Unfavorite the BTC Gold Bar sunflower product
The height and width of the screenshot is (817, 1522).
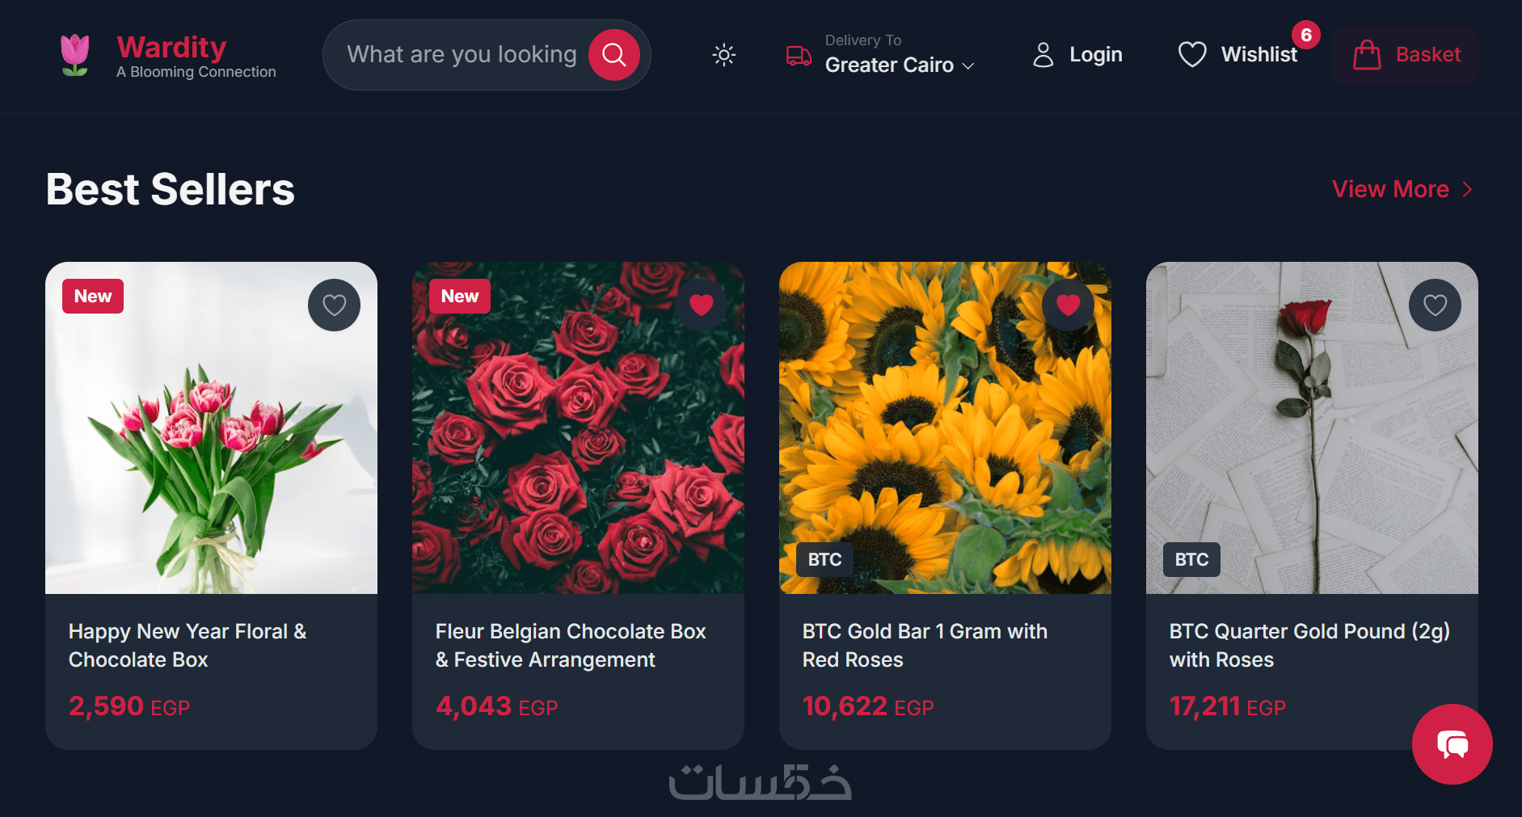(x=1068, y=305)
